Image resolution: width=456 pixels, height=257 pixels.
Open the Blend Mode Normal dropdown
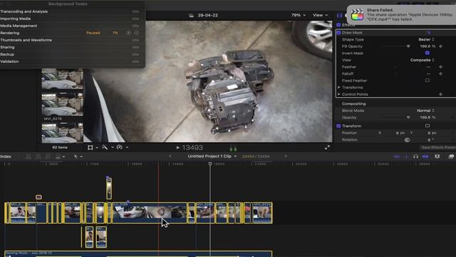coord(425,111)
